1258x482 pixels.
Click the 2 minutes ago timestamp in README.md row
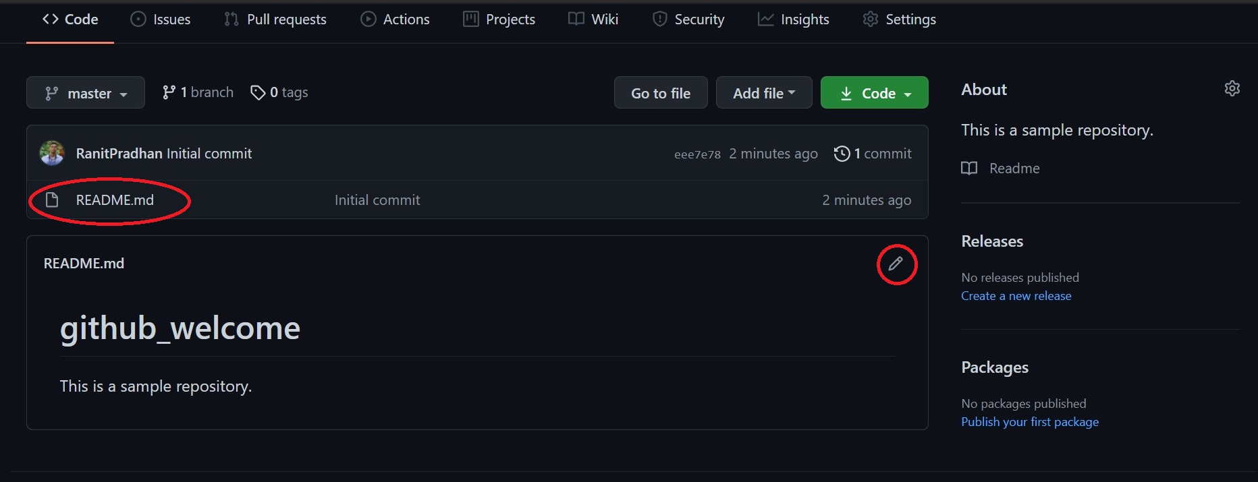coord(867,200)
